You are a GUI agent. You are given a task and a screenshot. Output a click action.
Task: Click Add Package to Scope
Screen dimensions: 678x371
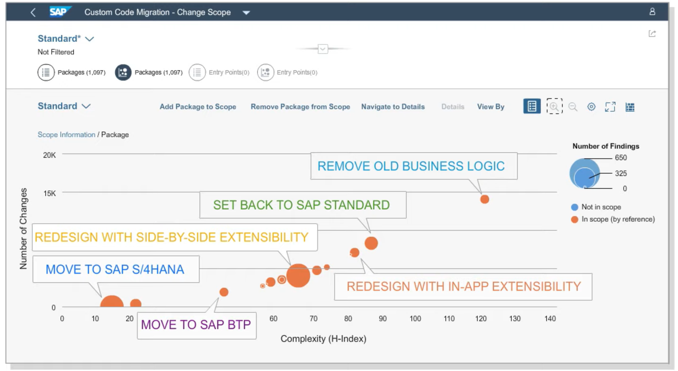[198, 107]
